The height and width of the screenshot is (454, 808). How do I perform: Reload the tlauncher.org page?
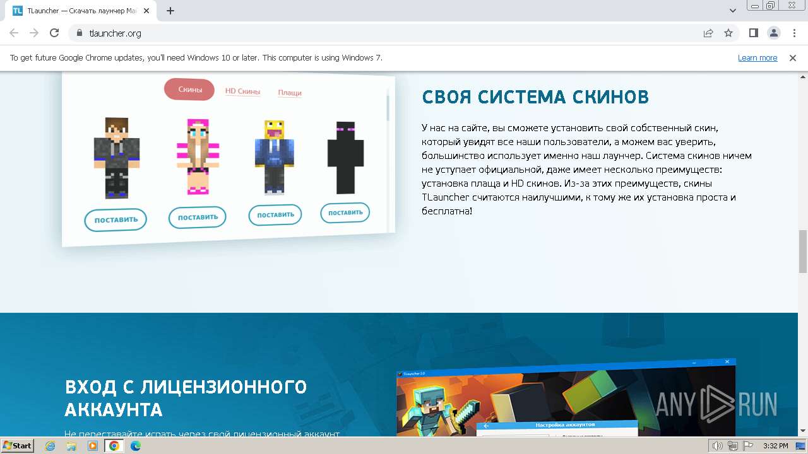click(x=54, y=33)
